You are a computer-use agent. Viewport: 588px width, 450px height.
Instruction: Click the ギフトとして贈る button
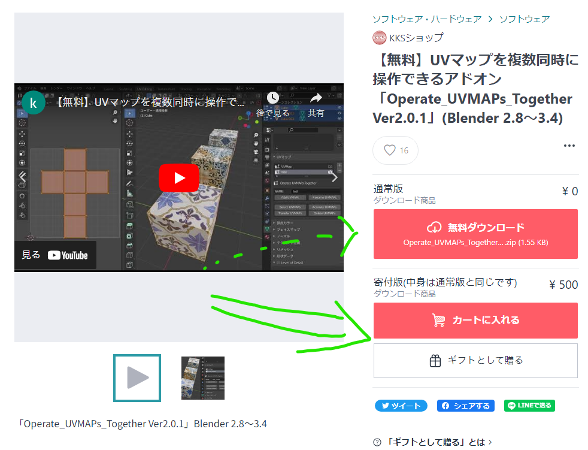tap(475, 361)
